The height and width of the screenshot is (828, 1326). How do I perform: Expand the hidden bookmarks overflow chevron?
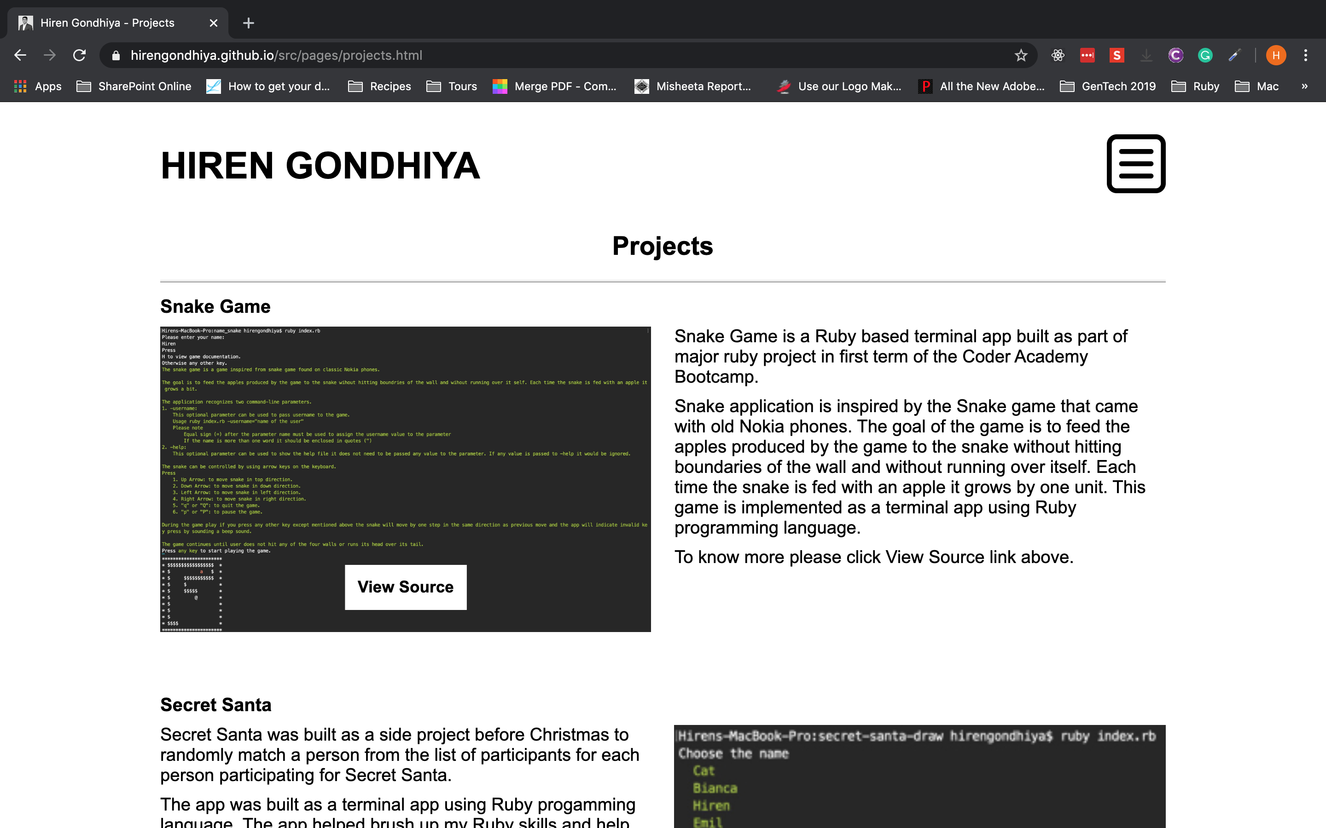(x=1304, y=86)
